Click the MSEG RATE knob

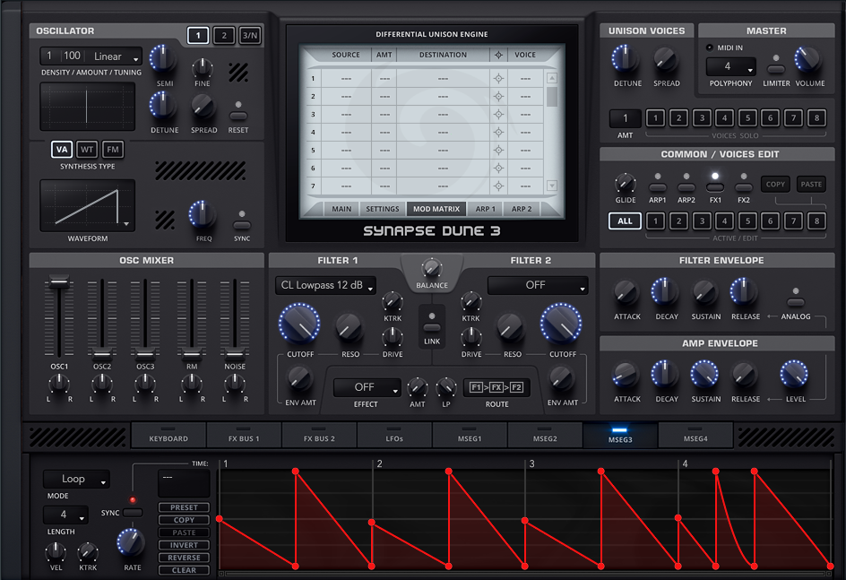pyautogui.click(x=131, y=542)
